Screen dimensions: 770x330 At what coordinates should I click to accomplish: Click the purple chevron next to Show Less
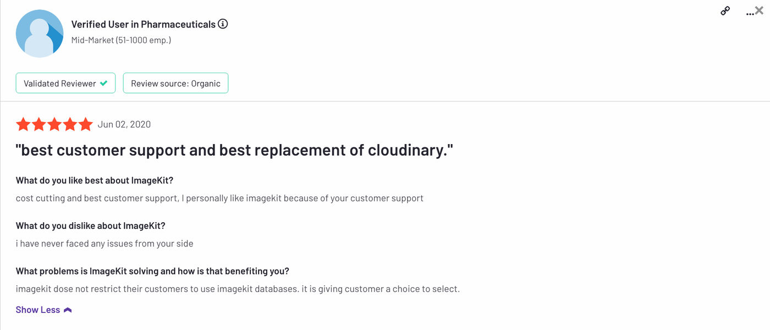point(68,310)
